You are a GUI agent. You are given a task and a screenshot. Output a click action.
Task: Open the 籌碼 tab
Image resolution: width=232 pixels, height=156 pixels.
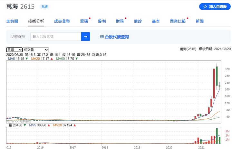tap(84, 21)
